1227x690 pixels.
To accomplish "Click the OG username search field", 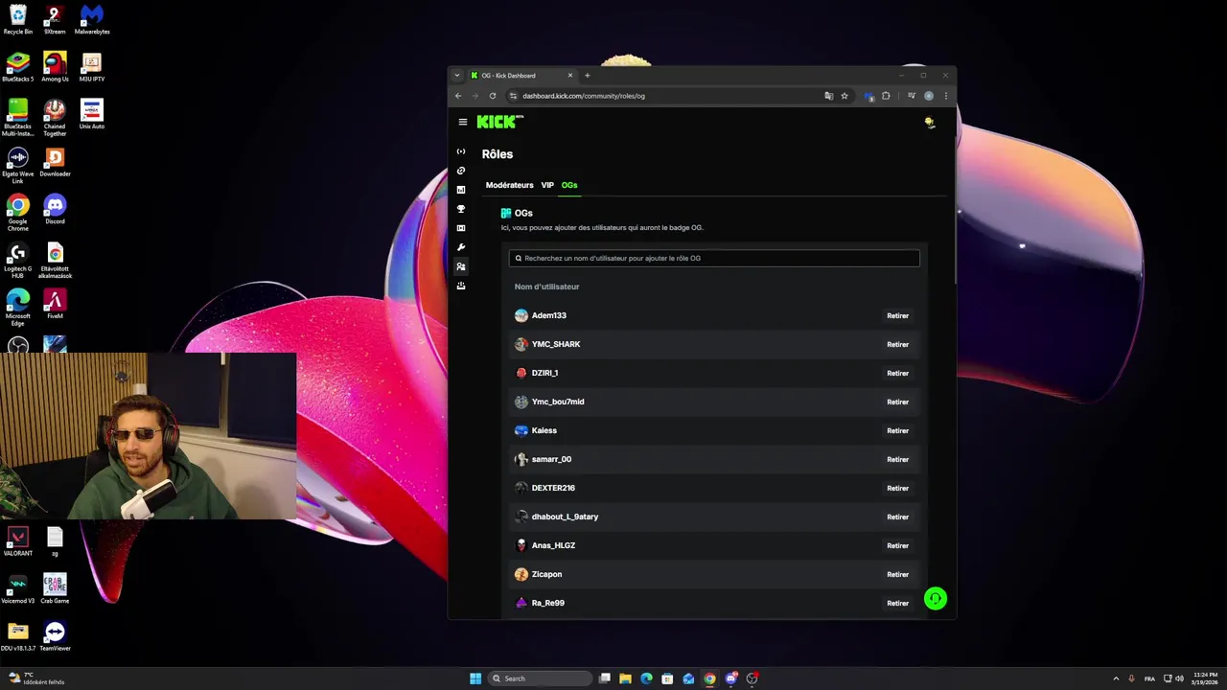I will [x=714, y=258].
